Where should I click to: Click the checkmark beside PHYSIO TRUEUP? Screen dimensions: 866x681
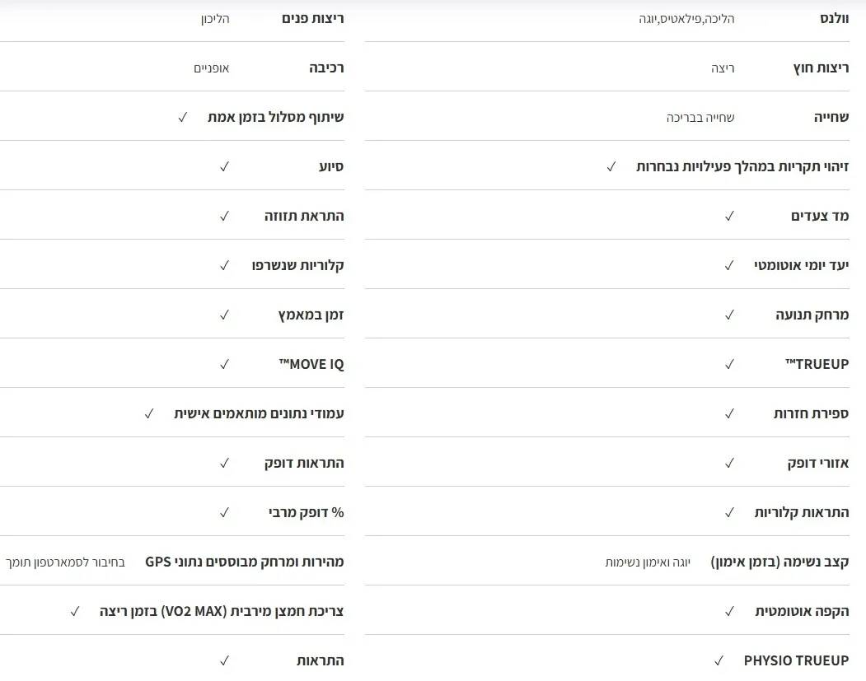click(x=719, y=660)
